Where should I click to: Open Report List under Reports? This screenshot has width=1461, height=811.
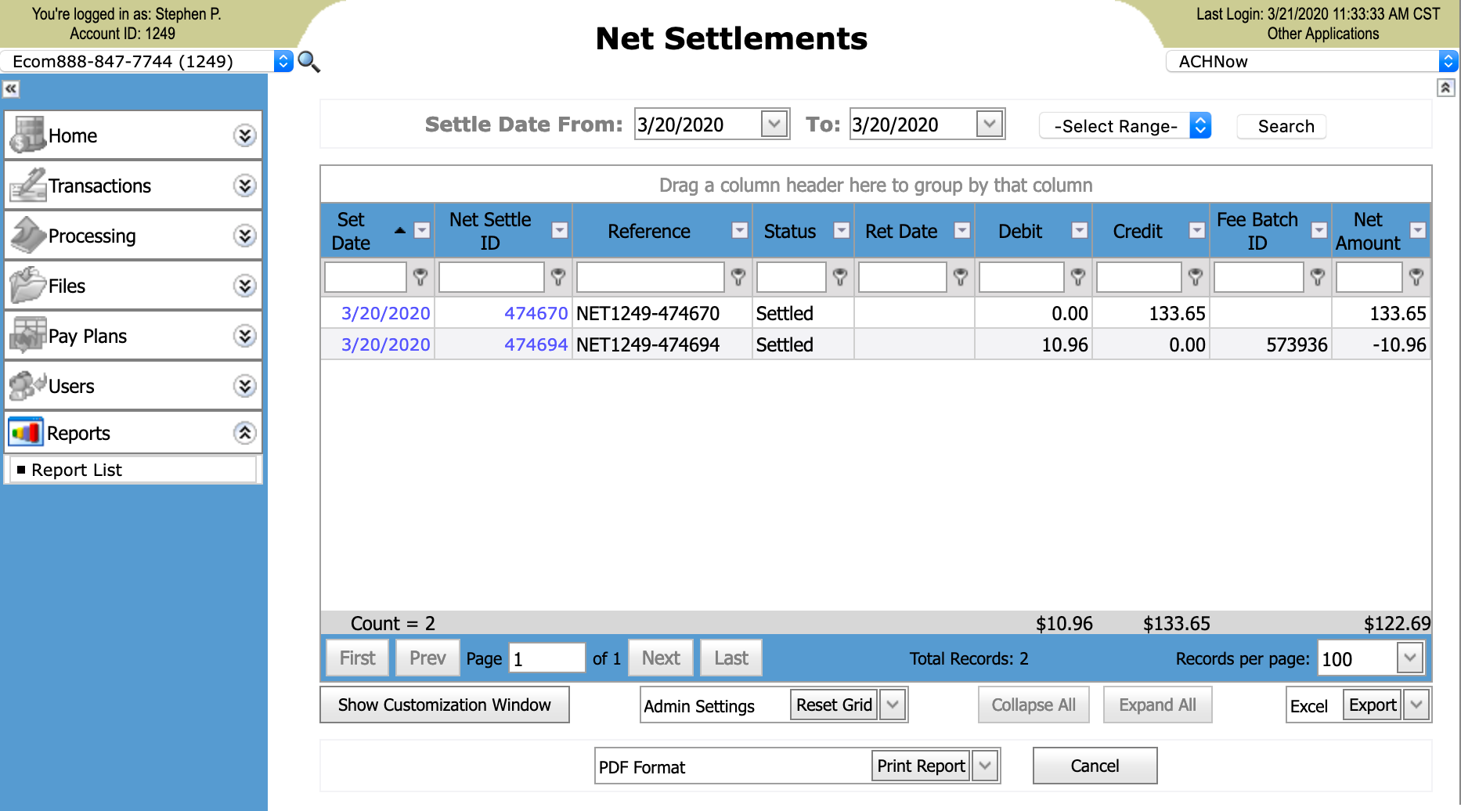coord(76,469)
